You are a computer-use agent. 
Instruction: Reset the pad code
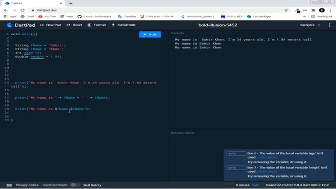click(x=74, y=25)
